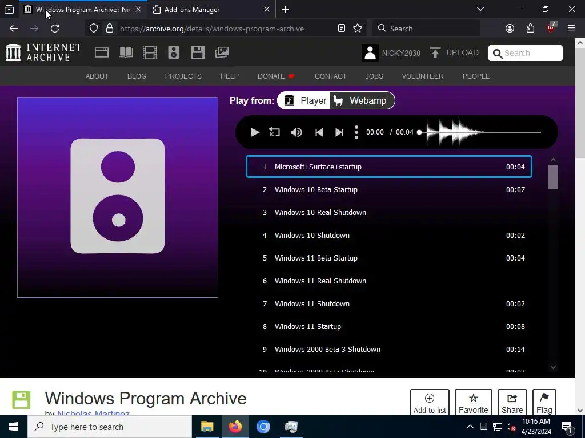This screenshot has height=438, width=585.
Task: Expand the list all tabs dropdown
Action: point(480,9)
